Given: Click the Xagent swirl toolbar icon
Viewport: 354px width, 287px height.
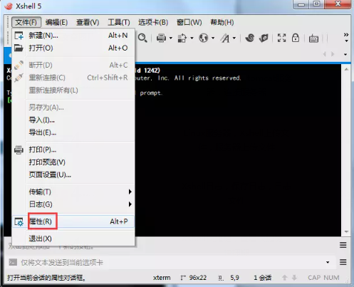Looking at the screenshot, I should [x=250, y=38].
